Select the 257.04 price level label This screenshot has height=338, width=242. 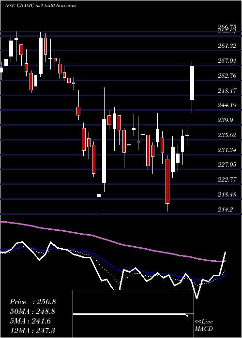pos(227,60)
